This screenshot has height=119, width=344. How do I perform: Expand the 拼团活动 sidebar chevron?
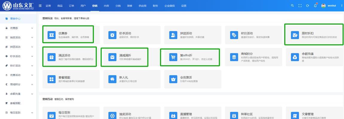32,47
